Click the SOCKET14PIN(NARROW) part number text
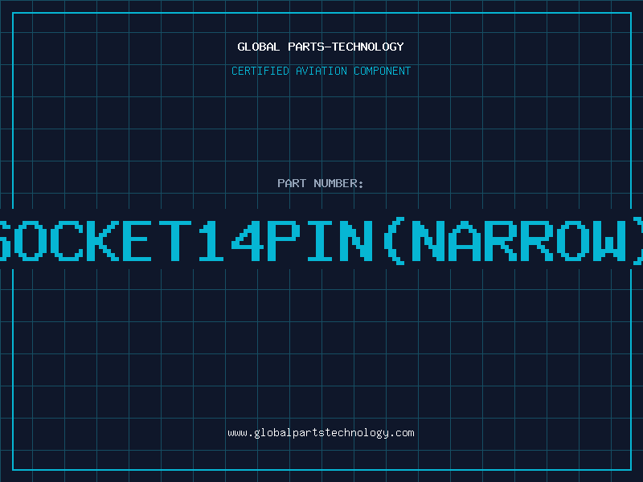The width and height of the screenshot is (643, 482). (321, 240)
